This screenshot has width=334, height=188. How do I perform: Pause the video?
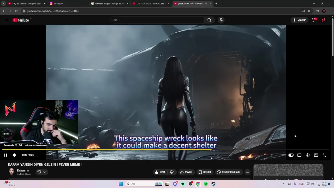pyautogui.click(x=5, y=155)
